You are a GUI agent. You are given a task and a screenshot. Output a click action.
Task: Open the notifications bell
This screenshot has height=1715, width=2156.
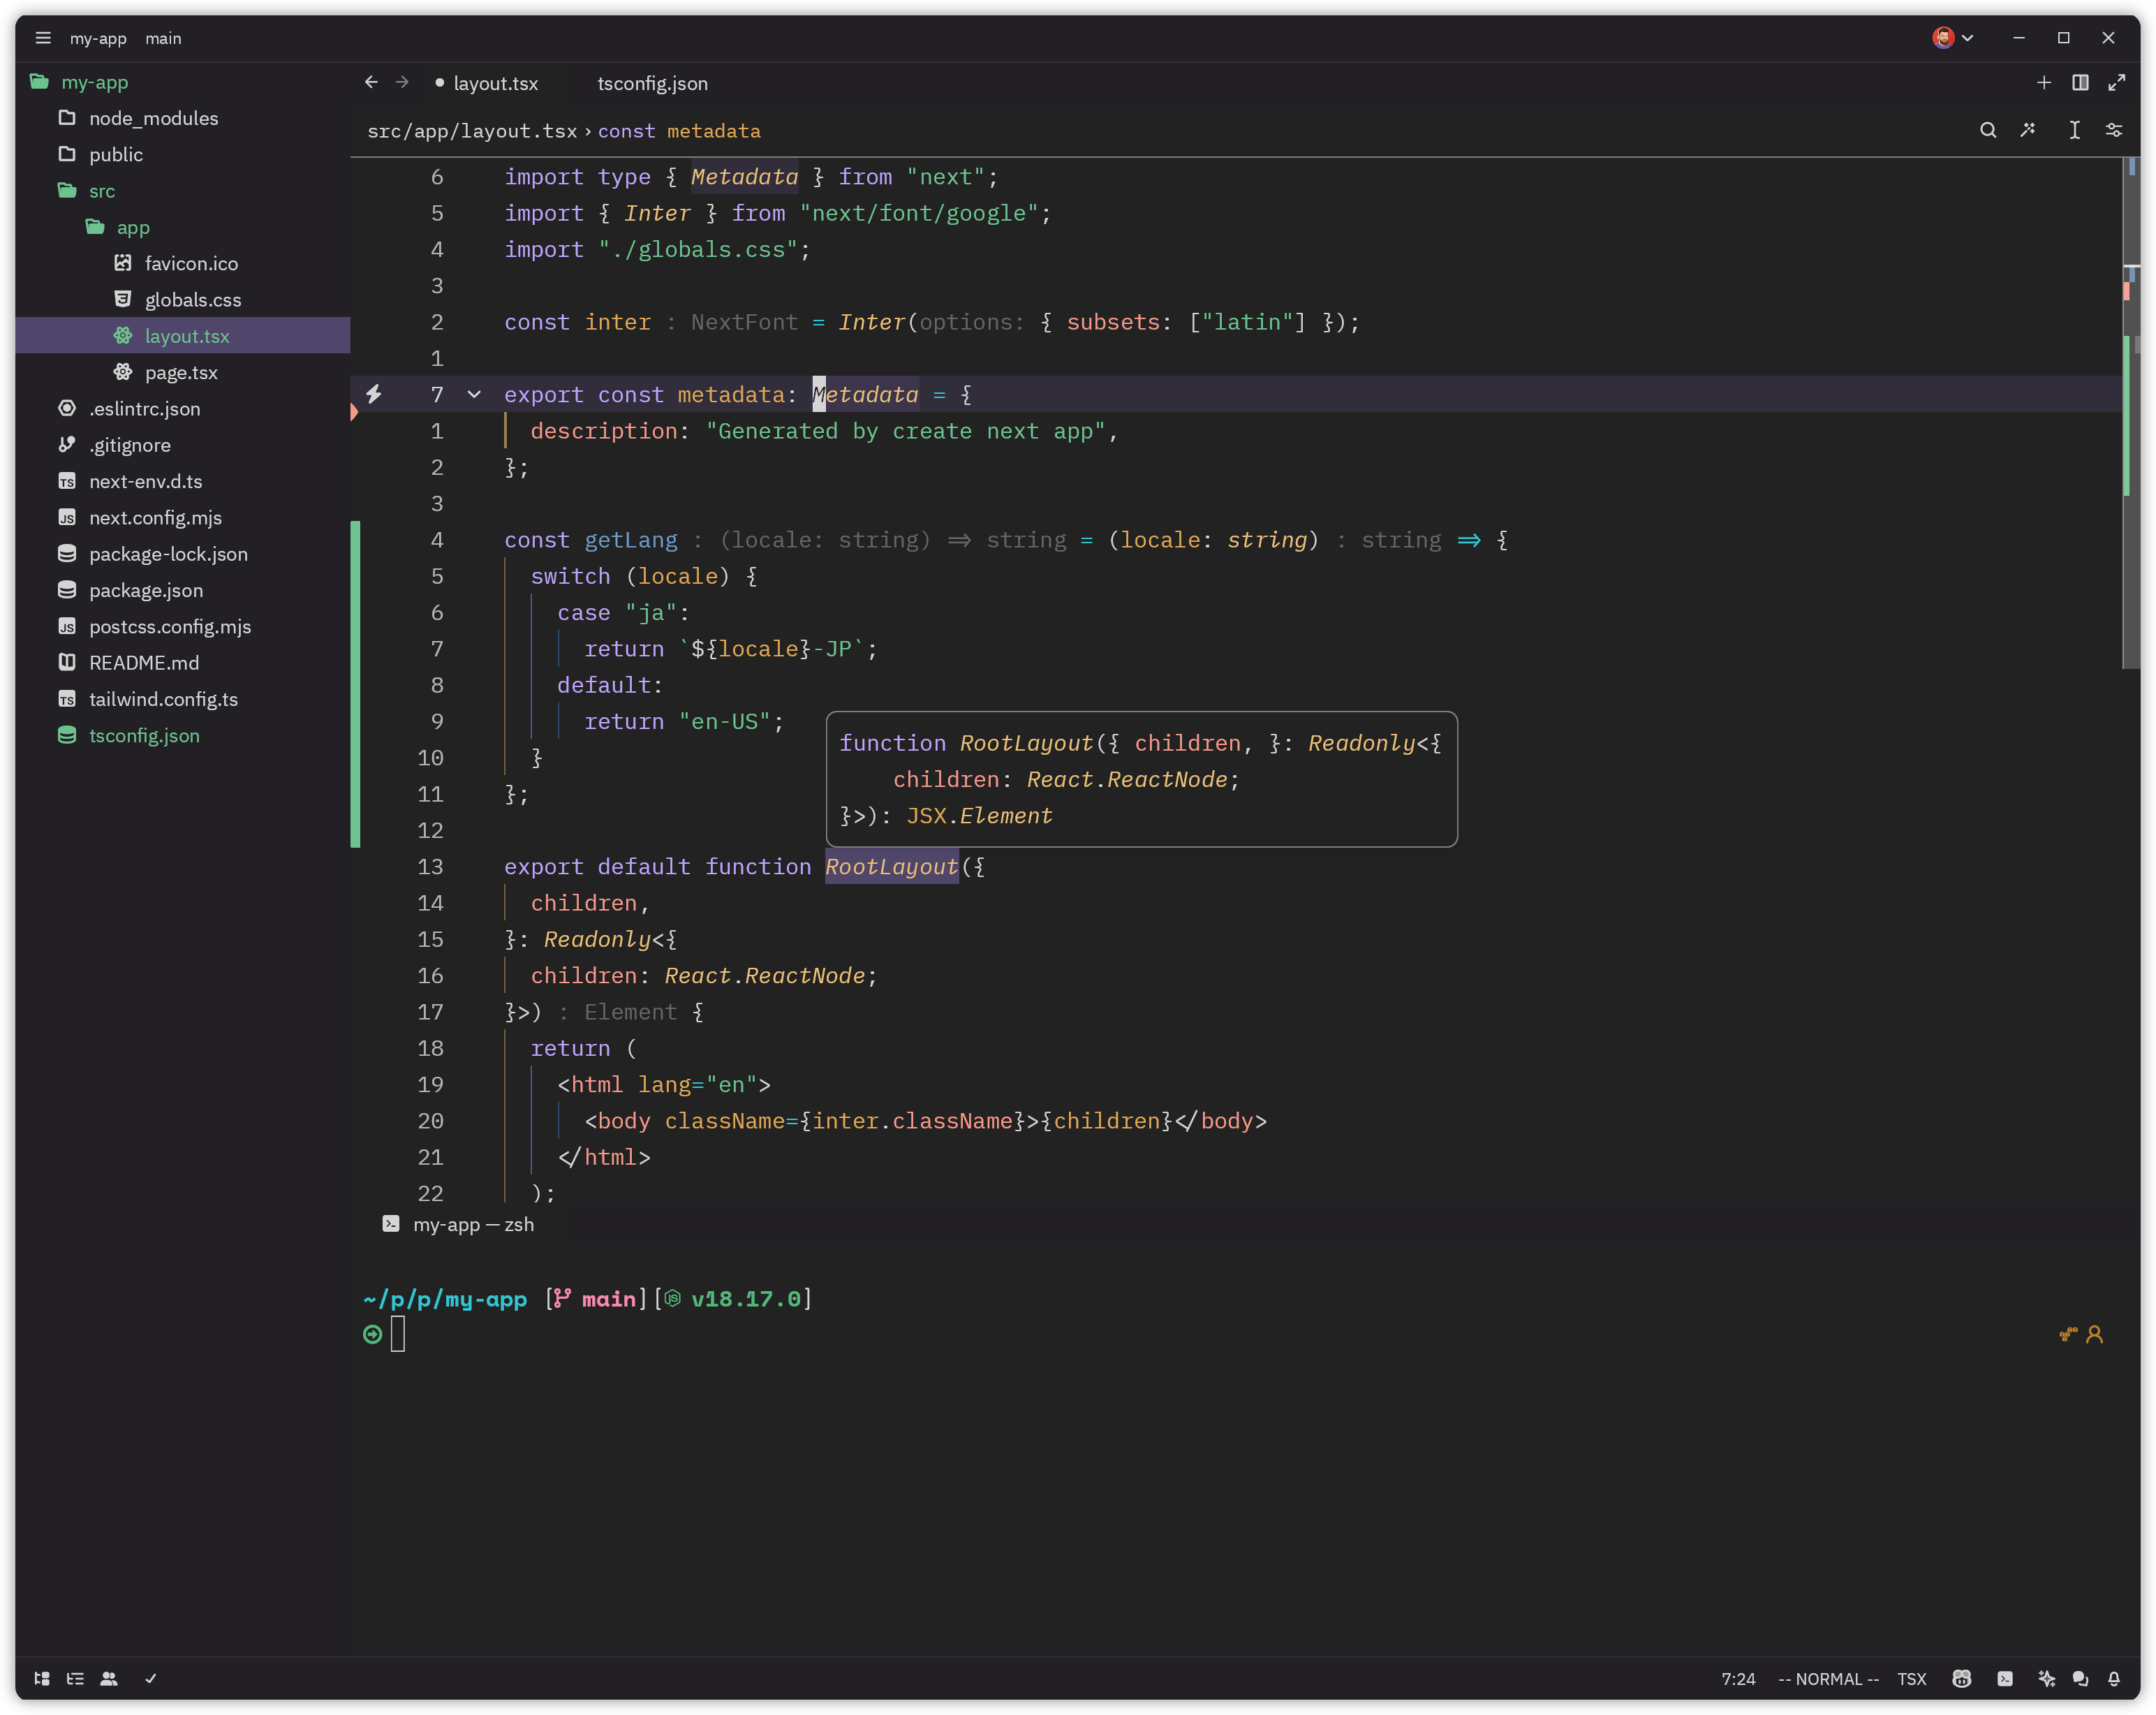click(2114, 1679)
